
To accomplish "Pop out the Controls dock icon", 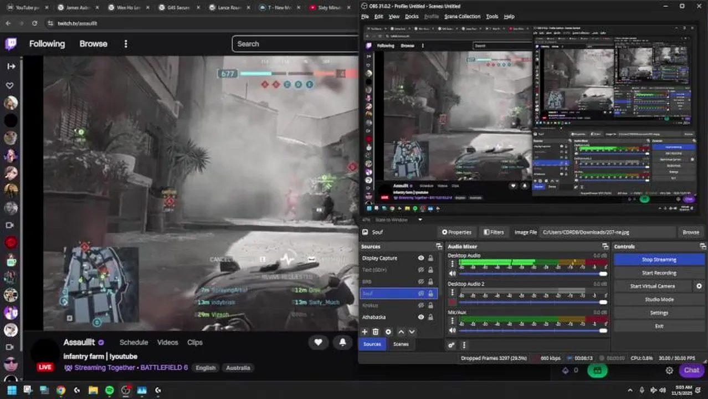I will (x=702, y=247).
